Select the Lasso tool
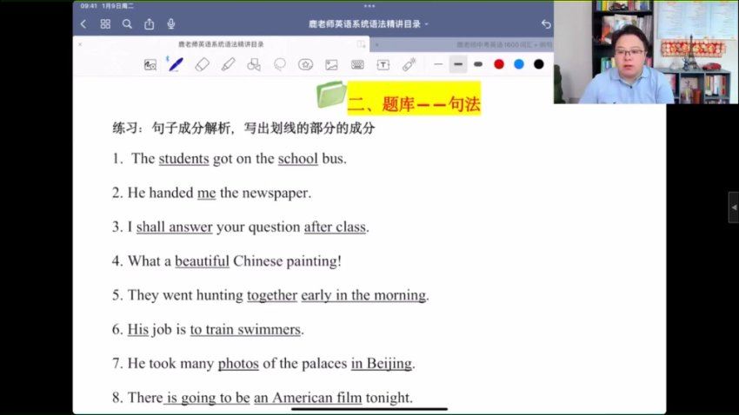The height and width of the screenshot is (415, 739). coord(279,64)
